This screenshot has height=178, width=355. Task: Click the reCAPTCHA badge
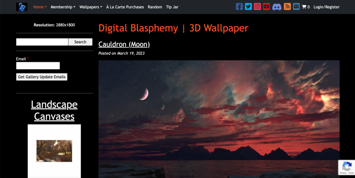point(347,167)
